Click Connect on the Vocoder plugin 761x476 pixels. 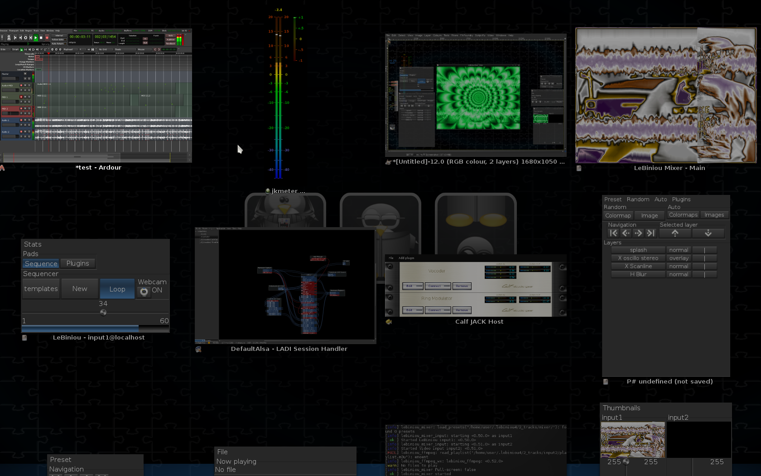[438, 286]
